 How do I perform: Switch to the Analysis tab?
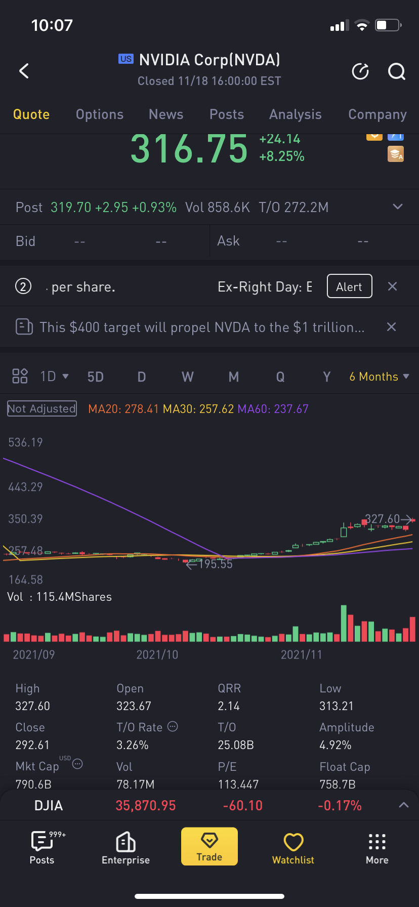[296, 114]
